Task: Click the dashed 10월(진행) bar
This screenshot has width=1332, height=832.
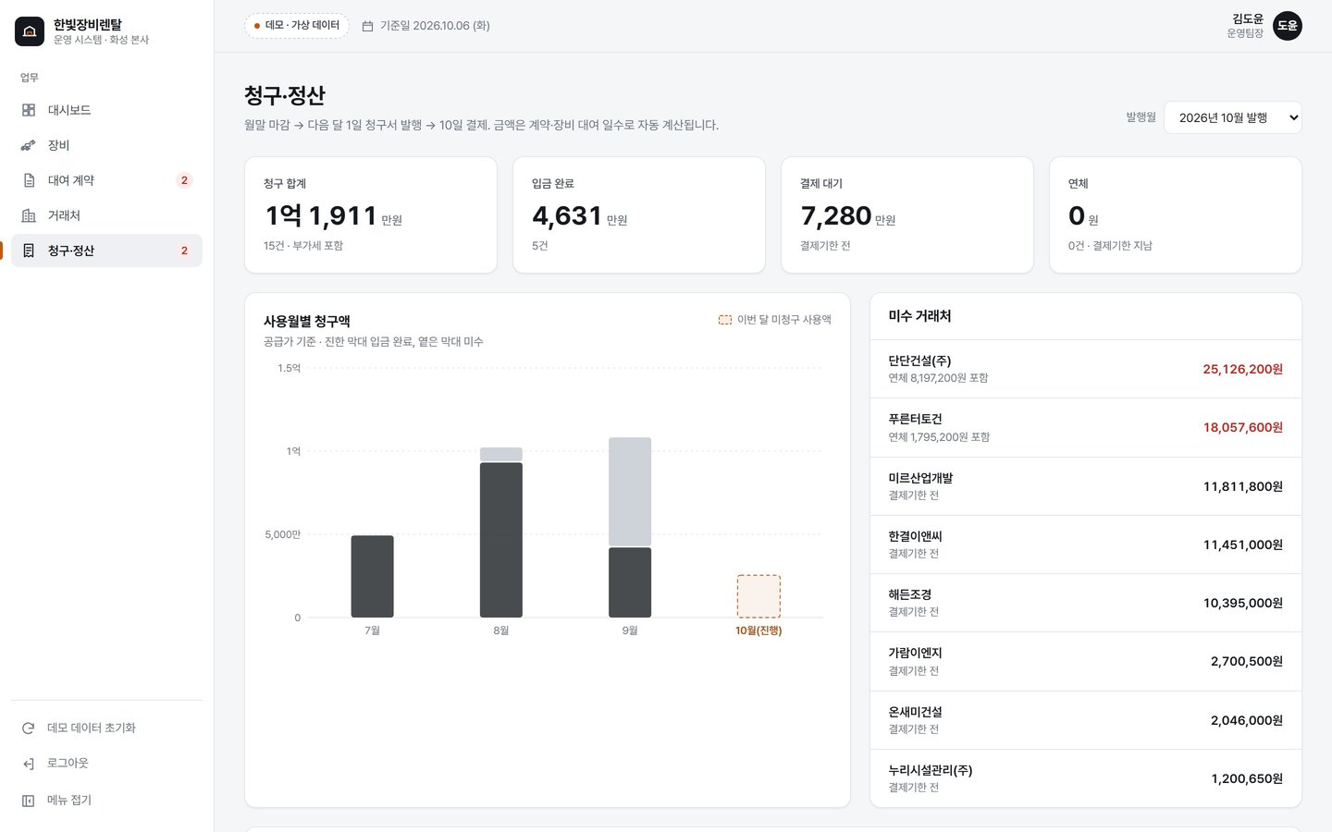Action: [758, 596]
